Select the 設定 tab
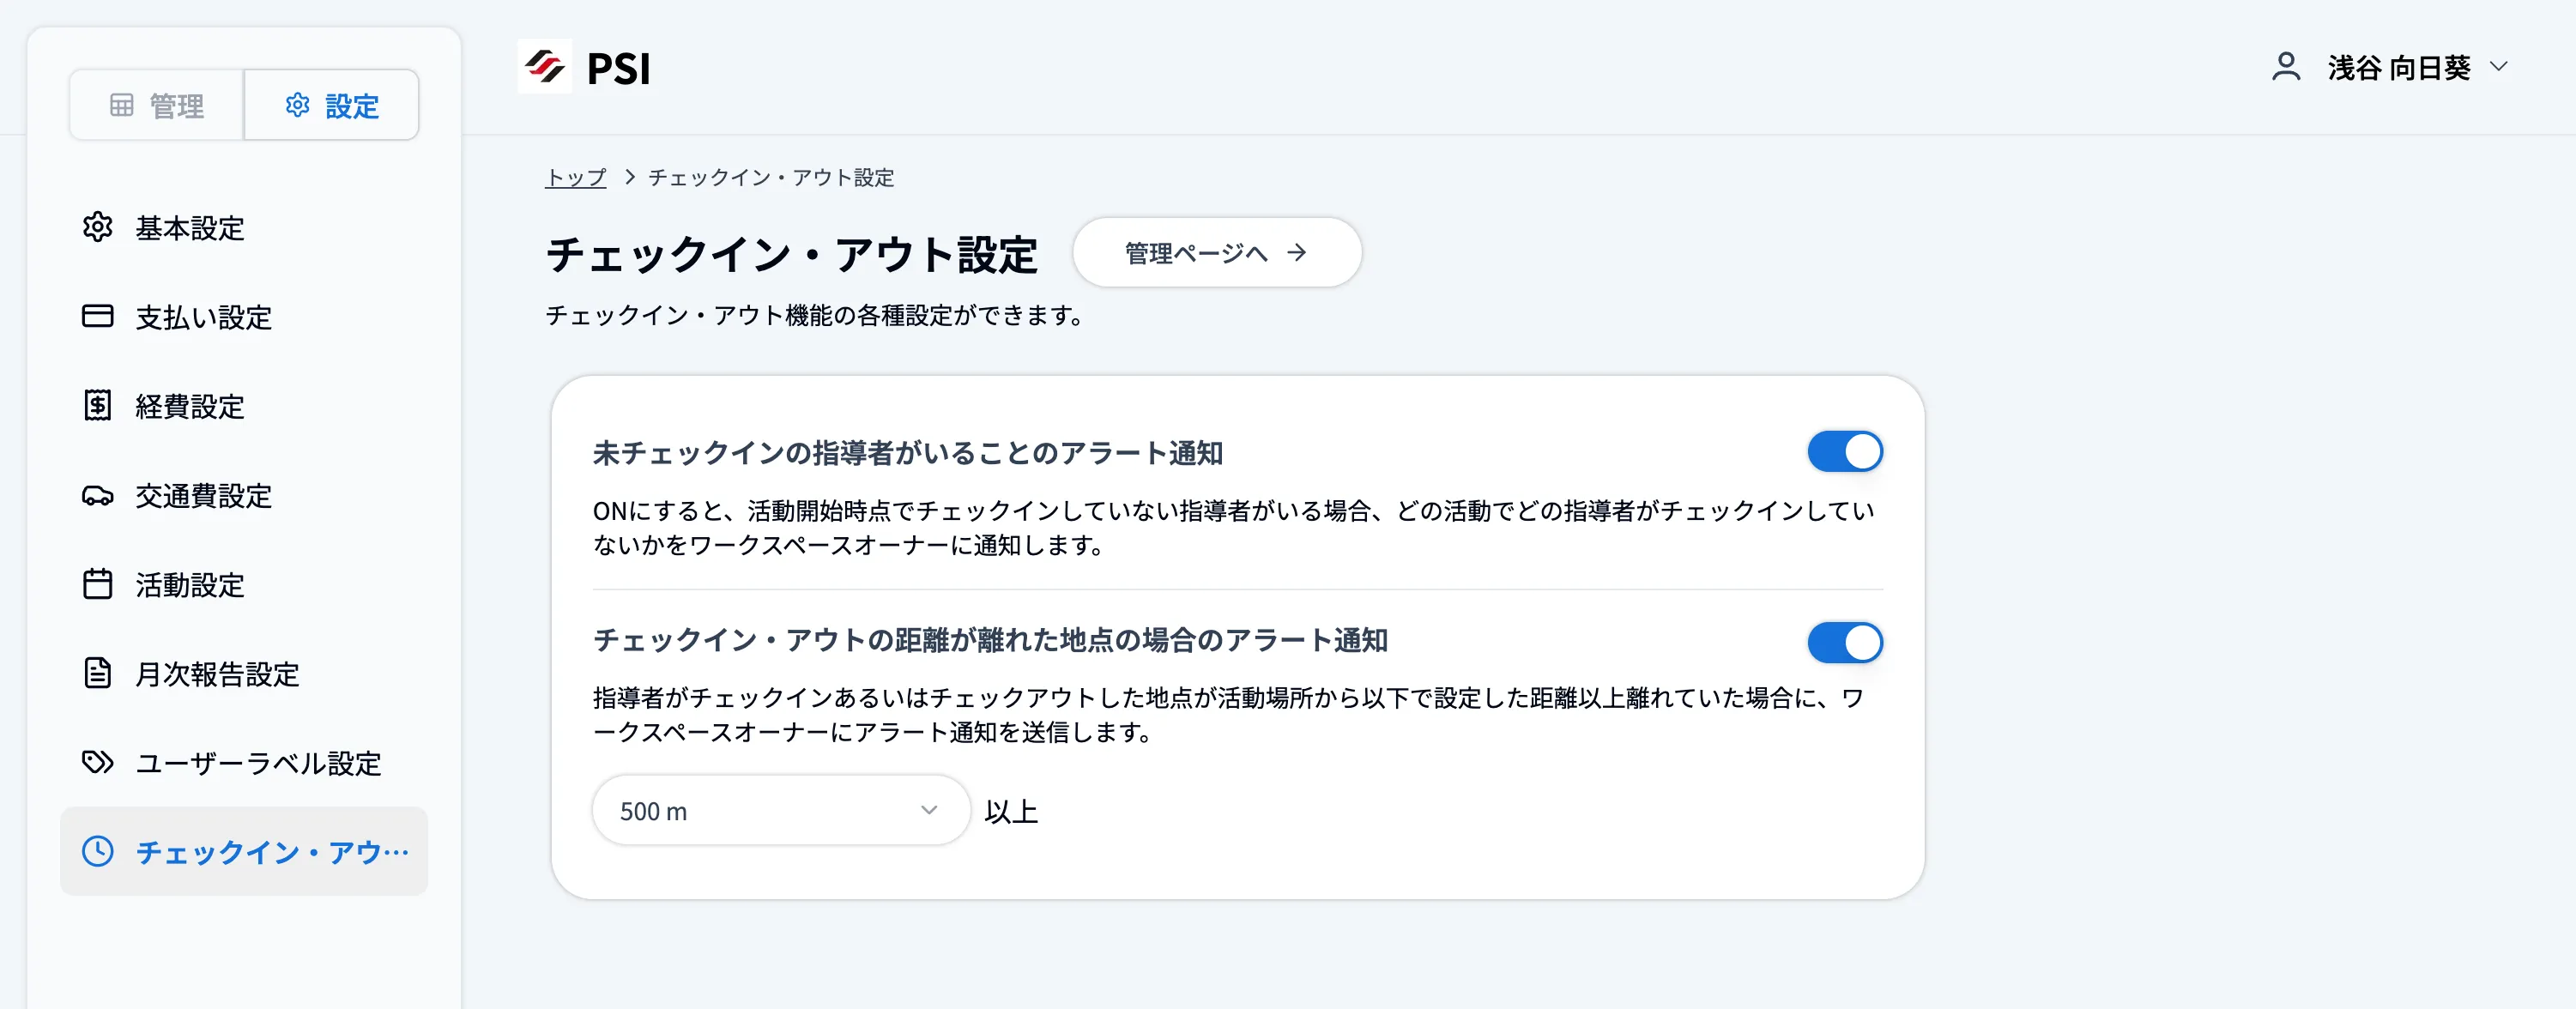 click(x=332, y=104)
